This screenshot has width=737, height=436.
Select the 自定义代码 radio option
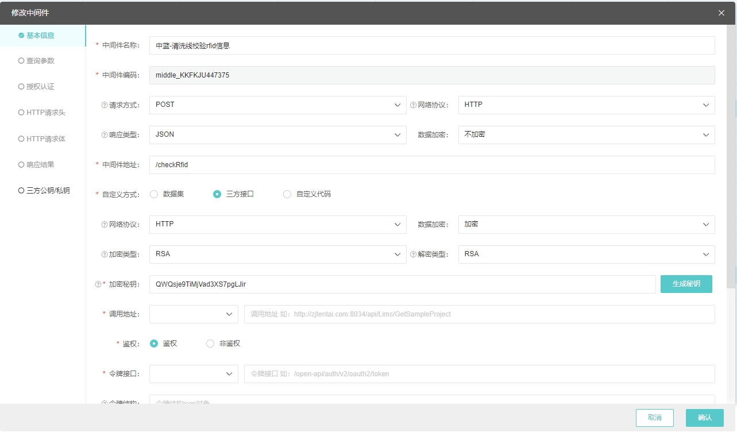pos(287,194)
